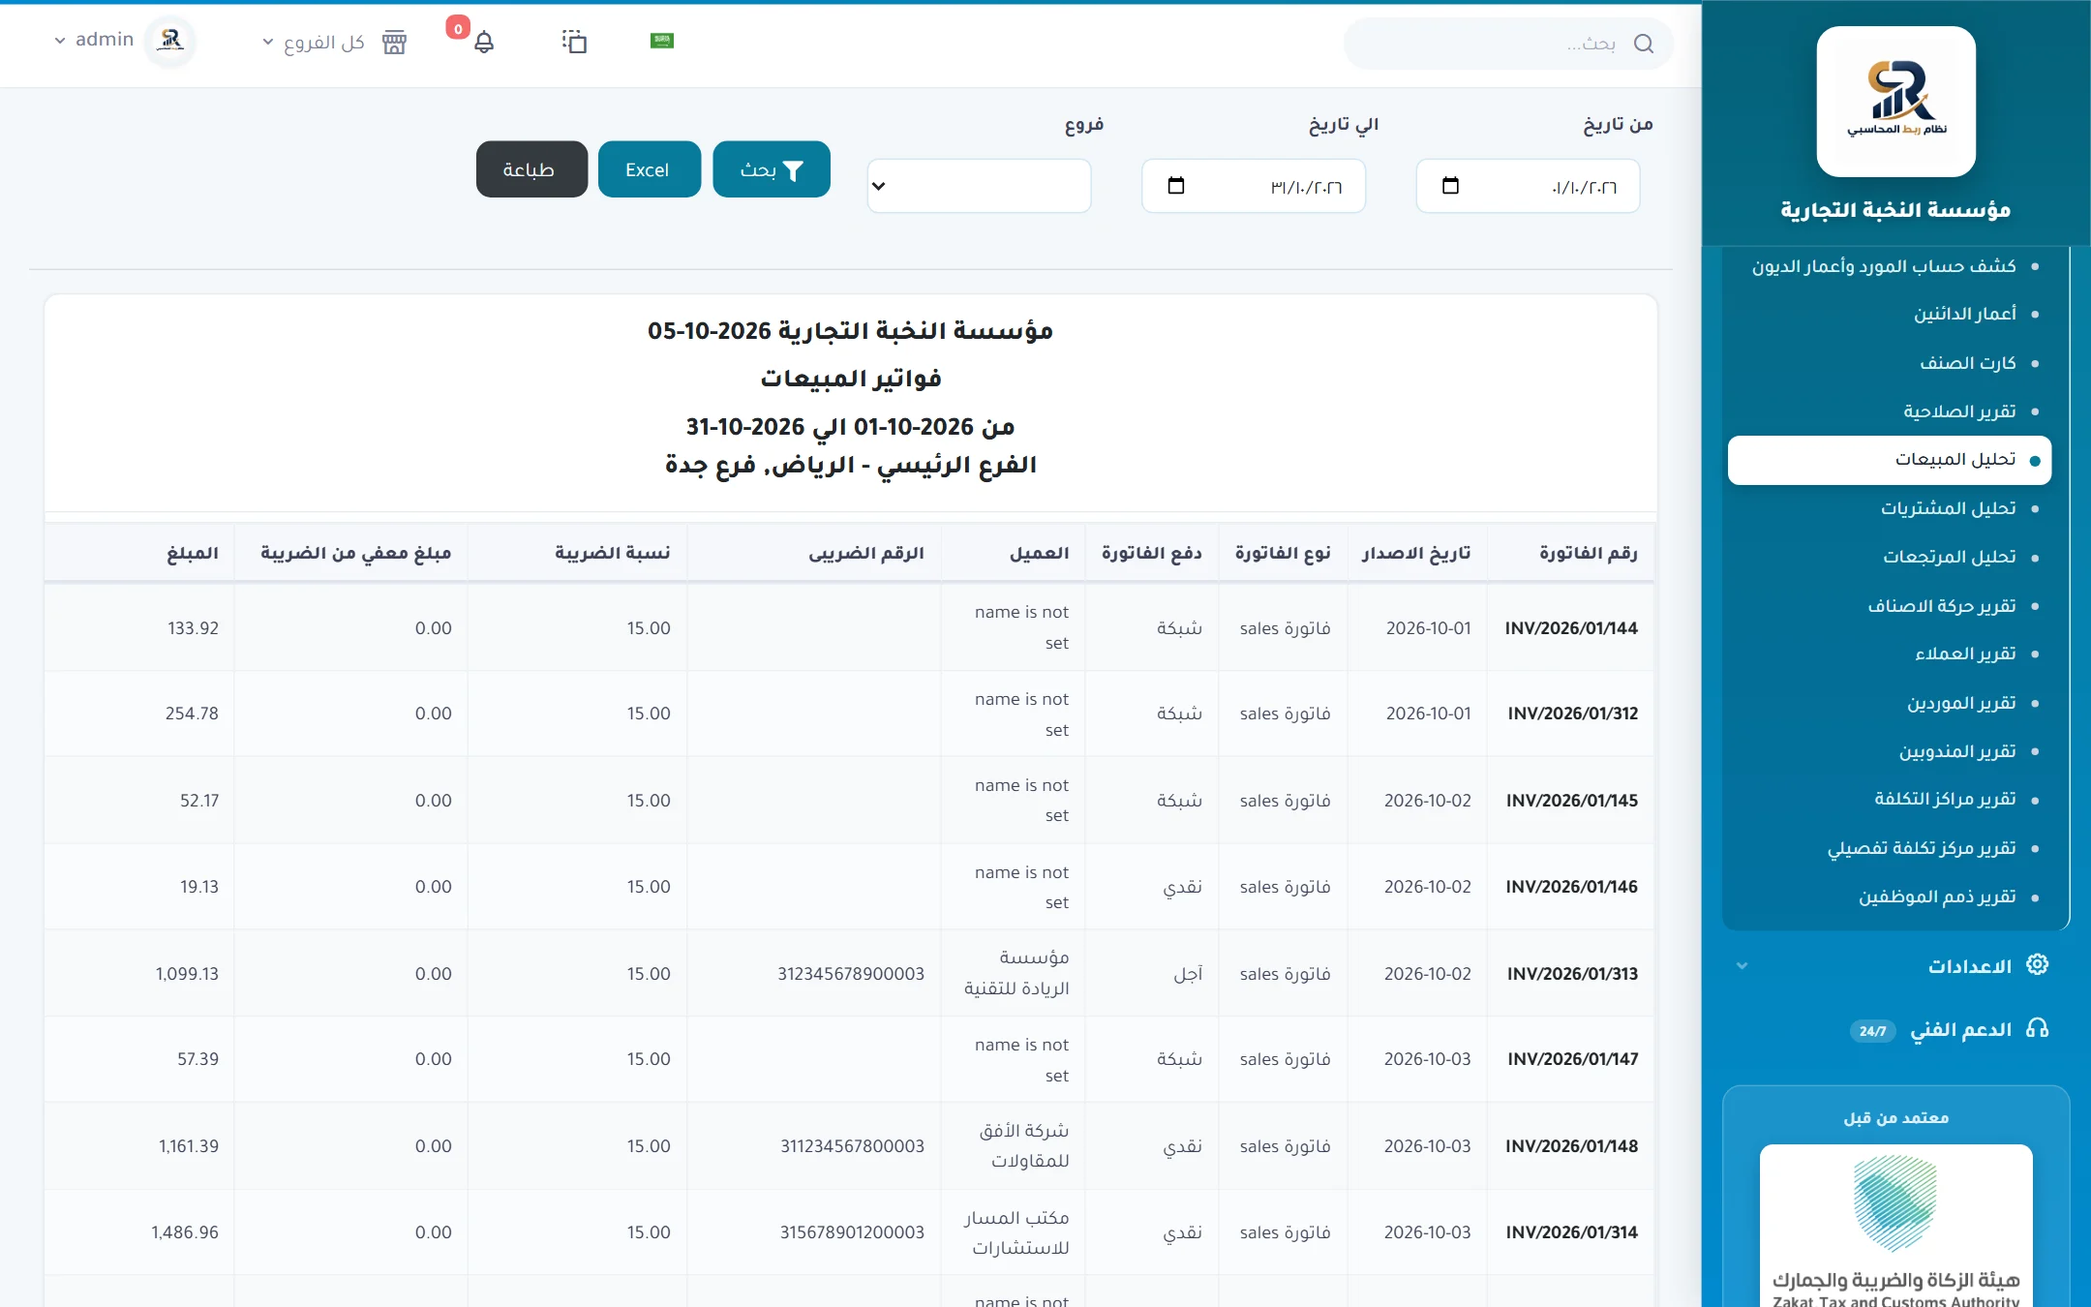The height and width of the screenshot is (1307, 2091).
Task: Open calendar icon for من تاريخ
Action: (x=1450, y=186)
